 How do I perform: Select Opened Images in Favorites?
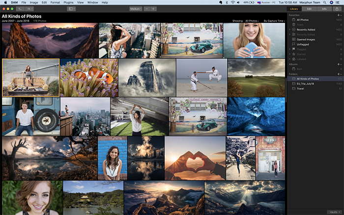(x=306, y=39)
